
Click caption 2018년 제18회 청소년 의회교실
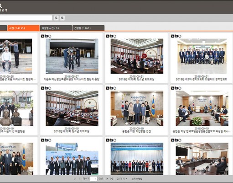tap(72, 131)
